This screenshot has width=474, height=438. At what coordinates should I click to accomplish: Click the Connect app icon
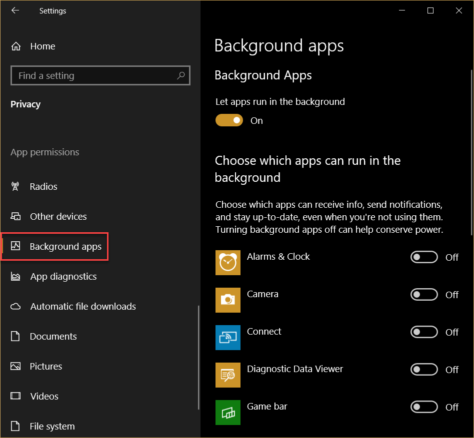click(228, 338)
